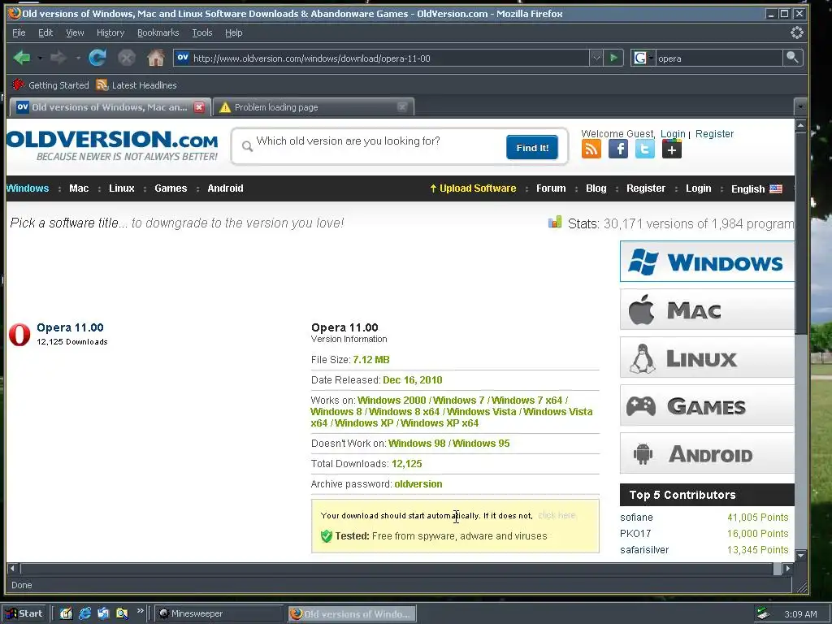Click the Games category banner
The image size is (832, 624).
point(707,406)
